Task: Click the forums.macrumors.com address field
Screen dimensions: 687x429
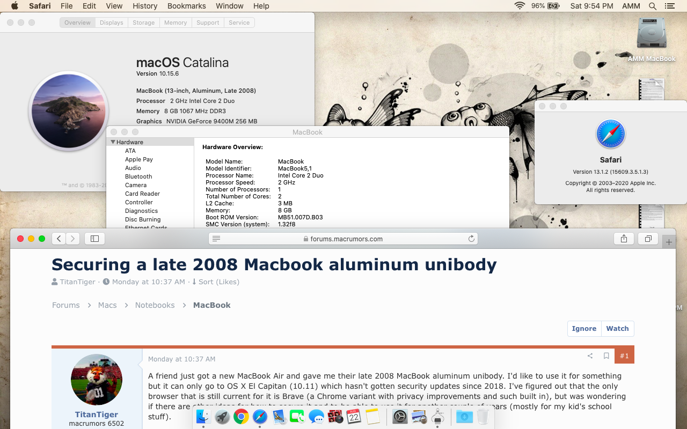Action: [x=343, y=239]
